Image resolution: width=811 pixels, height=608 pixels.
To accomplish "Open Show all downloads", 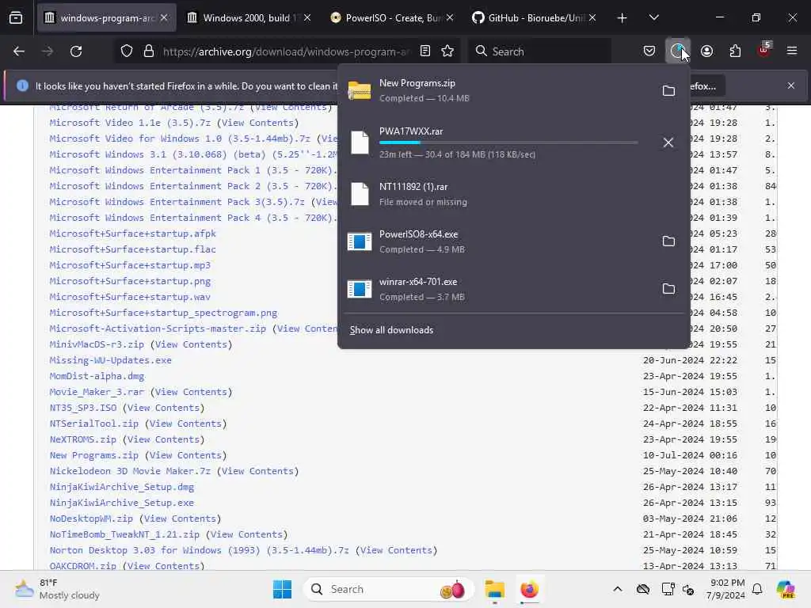I will coord(391,330).
